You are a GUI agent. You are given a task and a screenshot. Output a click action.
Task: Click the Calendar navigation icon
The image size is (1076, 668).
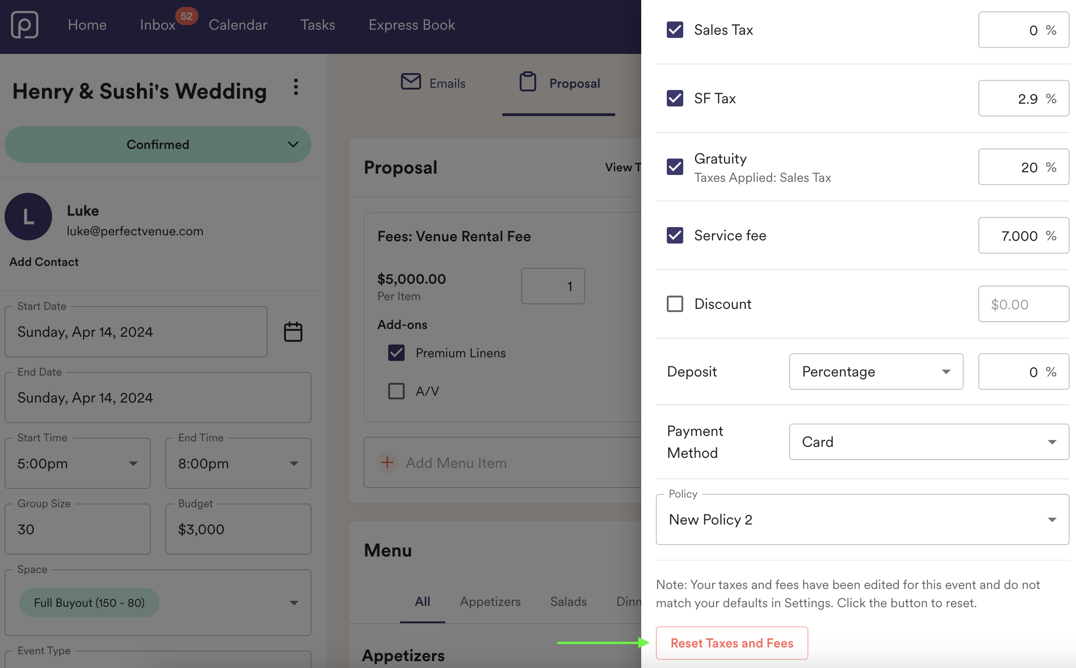(x=237, y=24)
